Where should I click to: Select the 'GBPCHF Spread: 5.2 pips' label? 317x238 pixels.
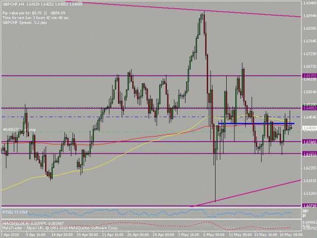point(25,22)
